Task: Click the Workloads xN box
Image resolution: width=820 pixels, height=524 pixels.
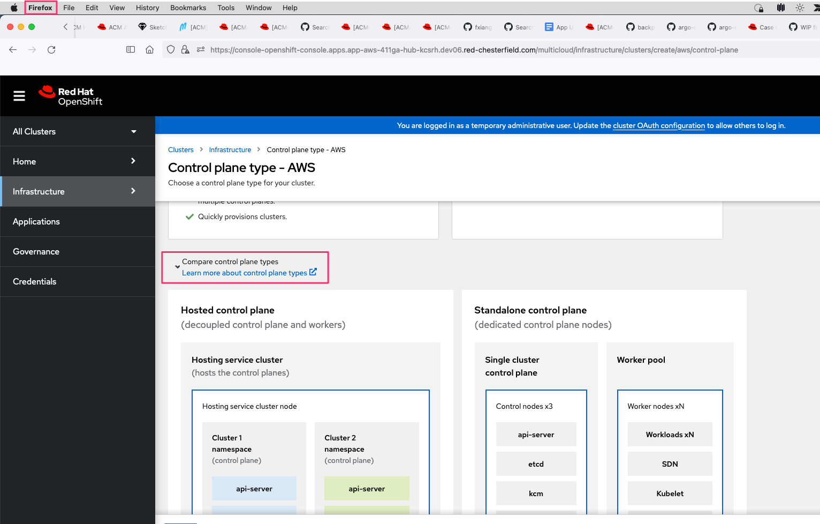Action: [x=670, y=435]
